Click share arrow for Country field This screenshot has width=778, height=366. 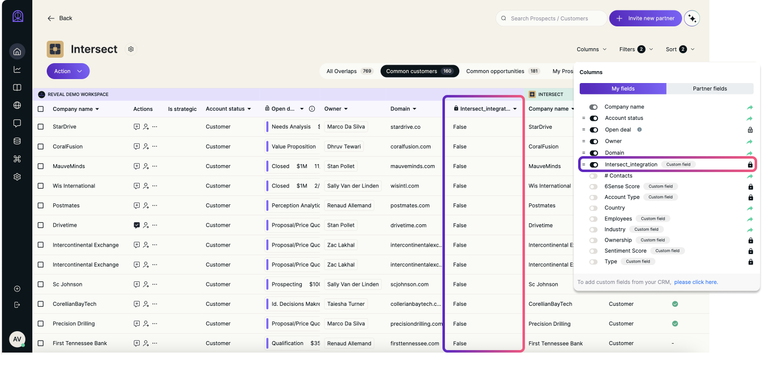point(750,208)
